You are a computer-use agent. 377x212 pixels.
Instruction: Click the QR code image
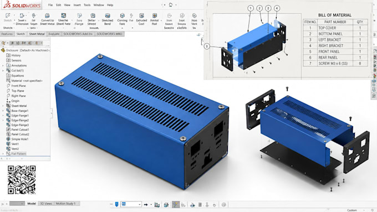coord(22,180)
